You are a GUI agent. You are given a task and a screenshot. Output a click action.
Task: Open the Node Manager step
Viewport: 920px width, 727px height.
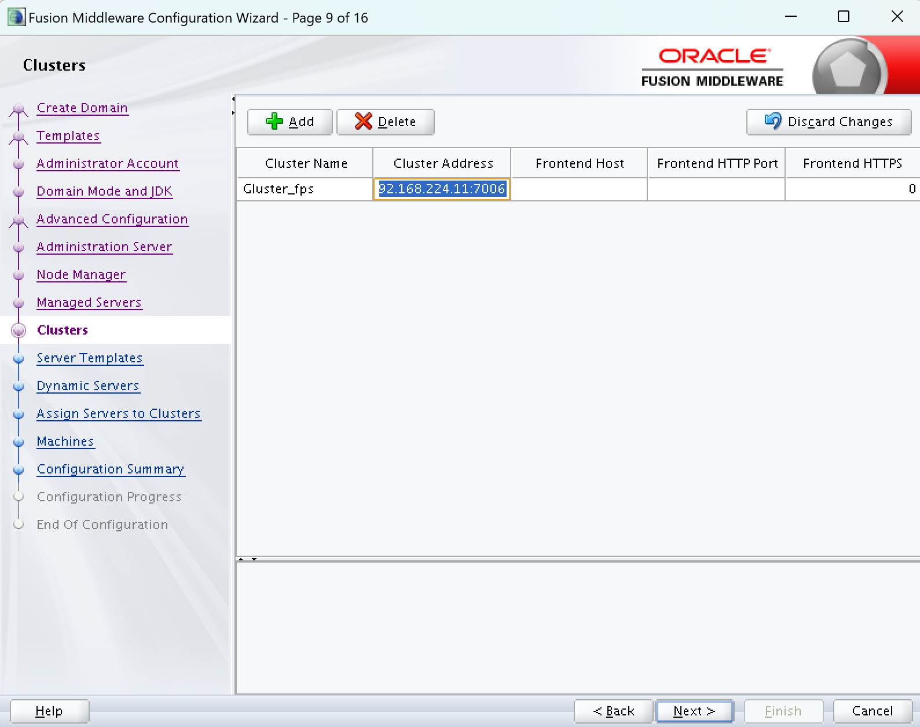click(x=81, y=275)
